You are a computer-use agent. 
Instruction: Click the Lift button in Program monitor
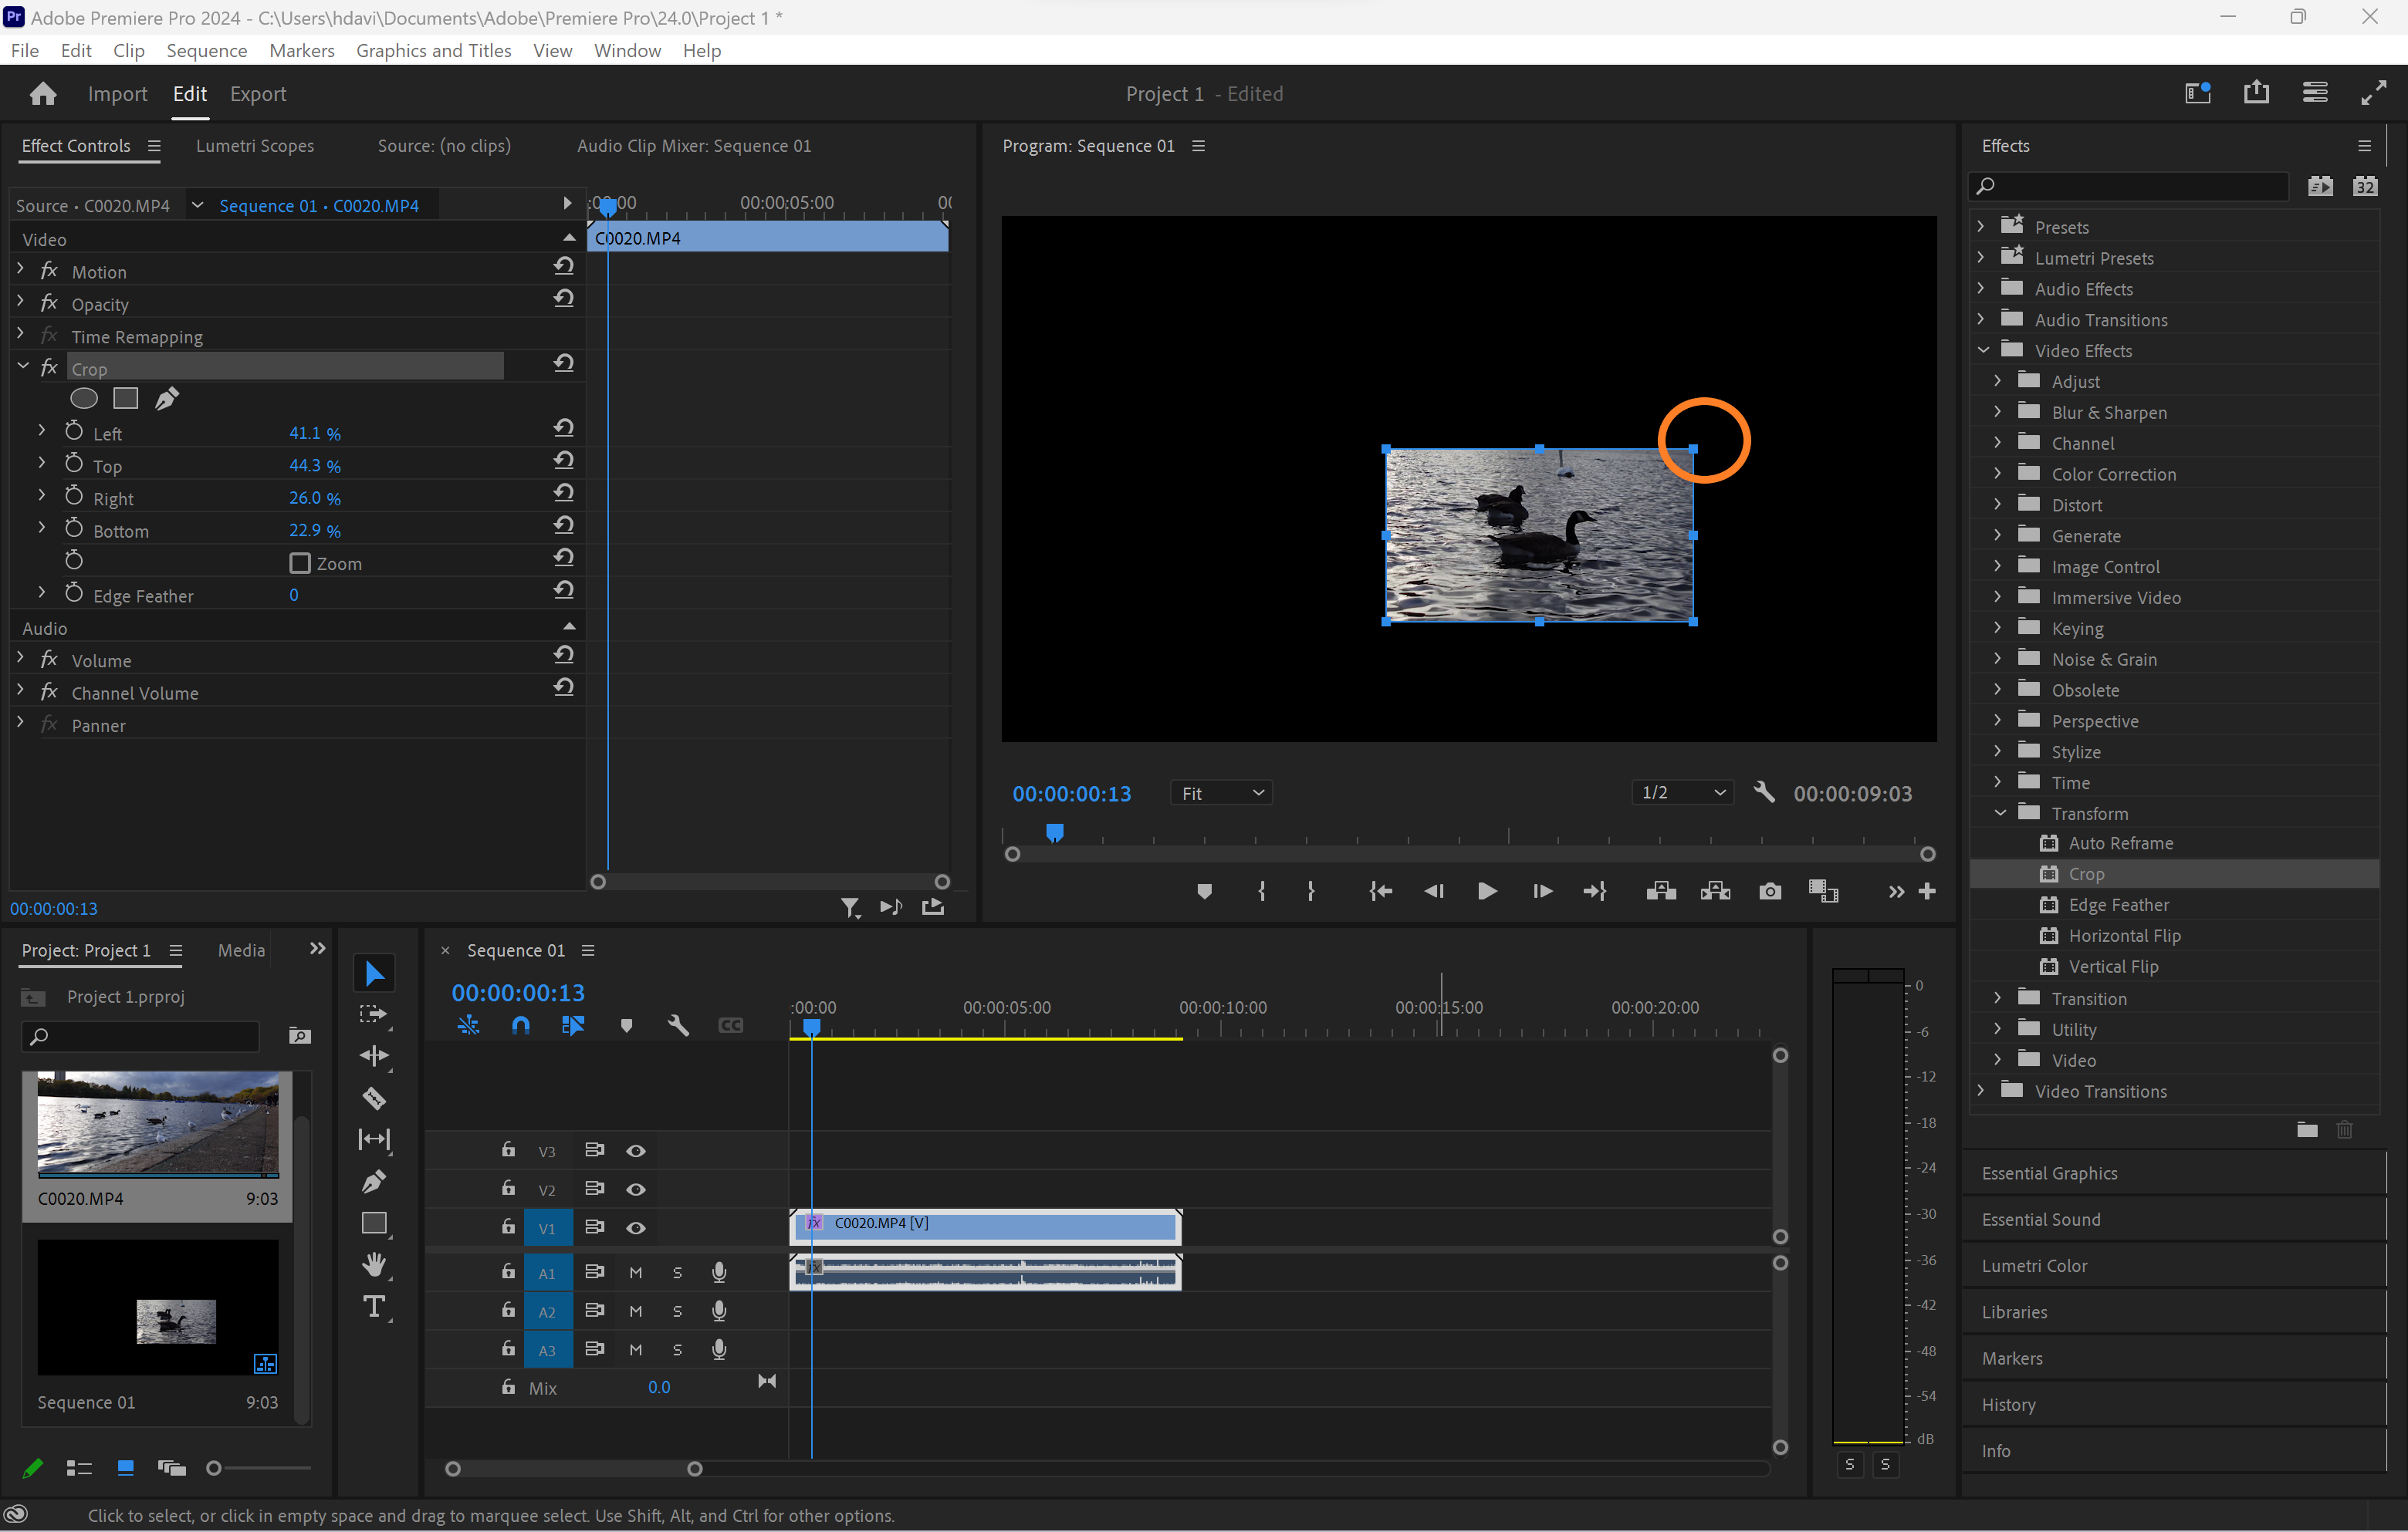pos(1661,892)
